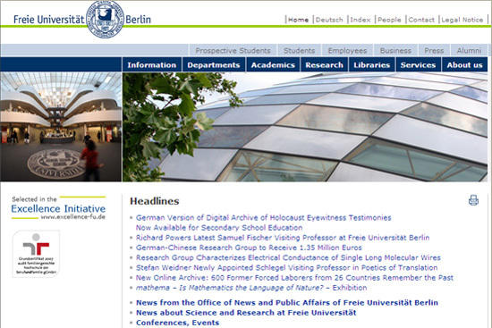This screenshot has height=328, width=492.
Task: Select the Press tab
Action: [434, 50]
